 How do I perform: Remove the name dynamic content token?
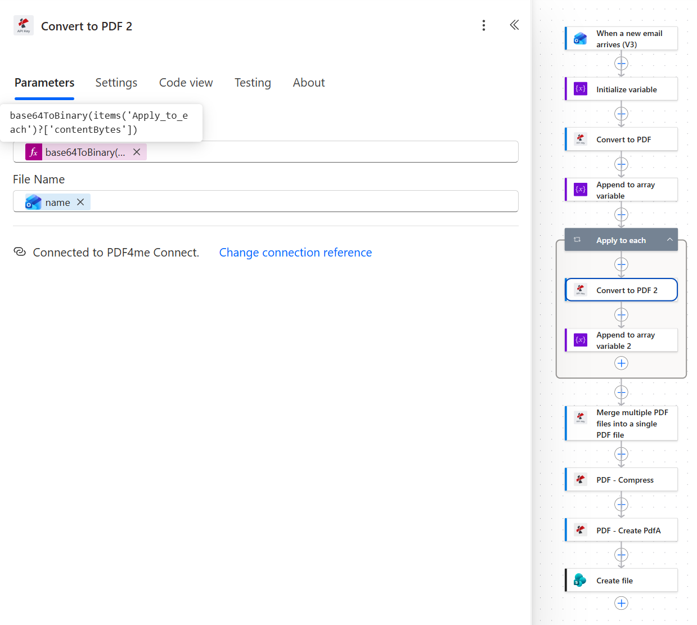[80, 202]
